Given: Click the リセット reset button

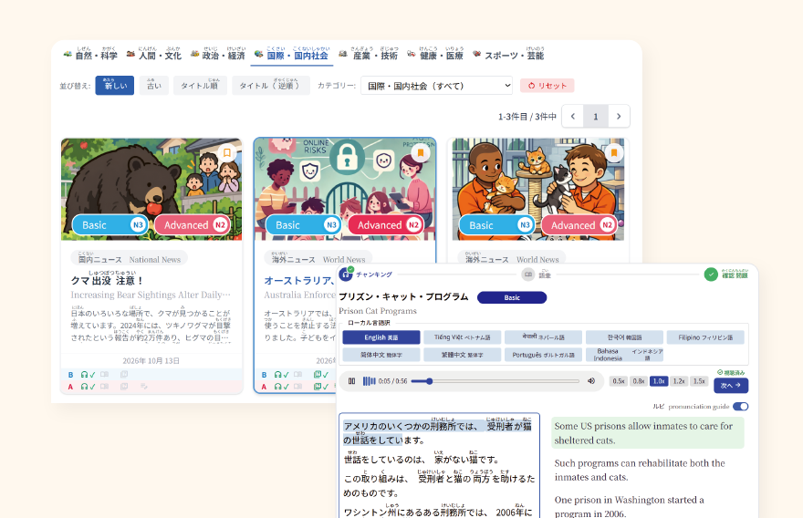Looking at the screenshot, I should (x=547, y=86).
